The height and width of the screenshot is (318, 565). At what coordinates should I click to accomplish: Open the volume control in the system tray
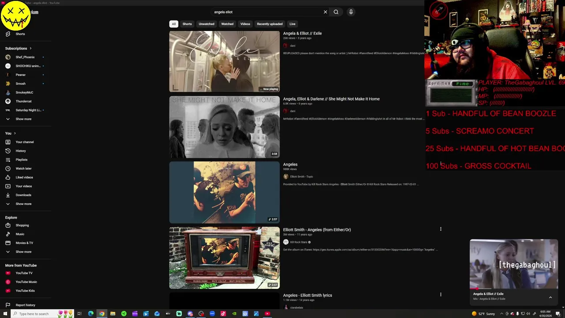coord(528,314)
